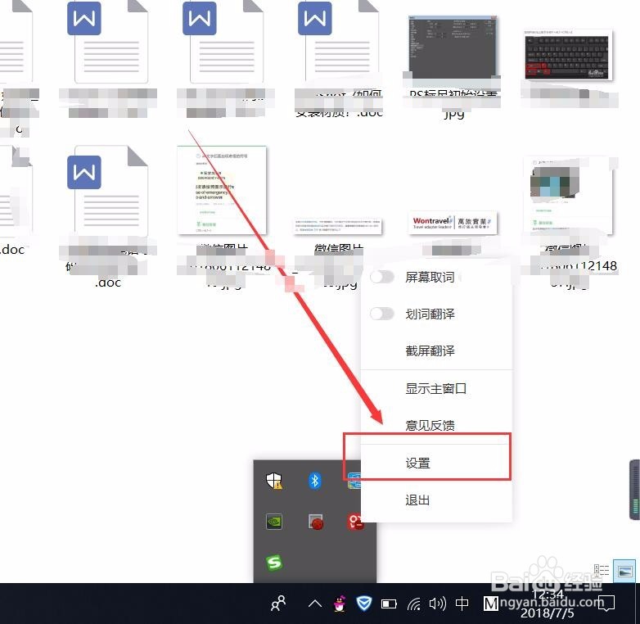The image size is (640, 624).
Task: Click the M input method icon
Action: (490, 604)
